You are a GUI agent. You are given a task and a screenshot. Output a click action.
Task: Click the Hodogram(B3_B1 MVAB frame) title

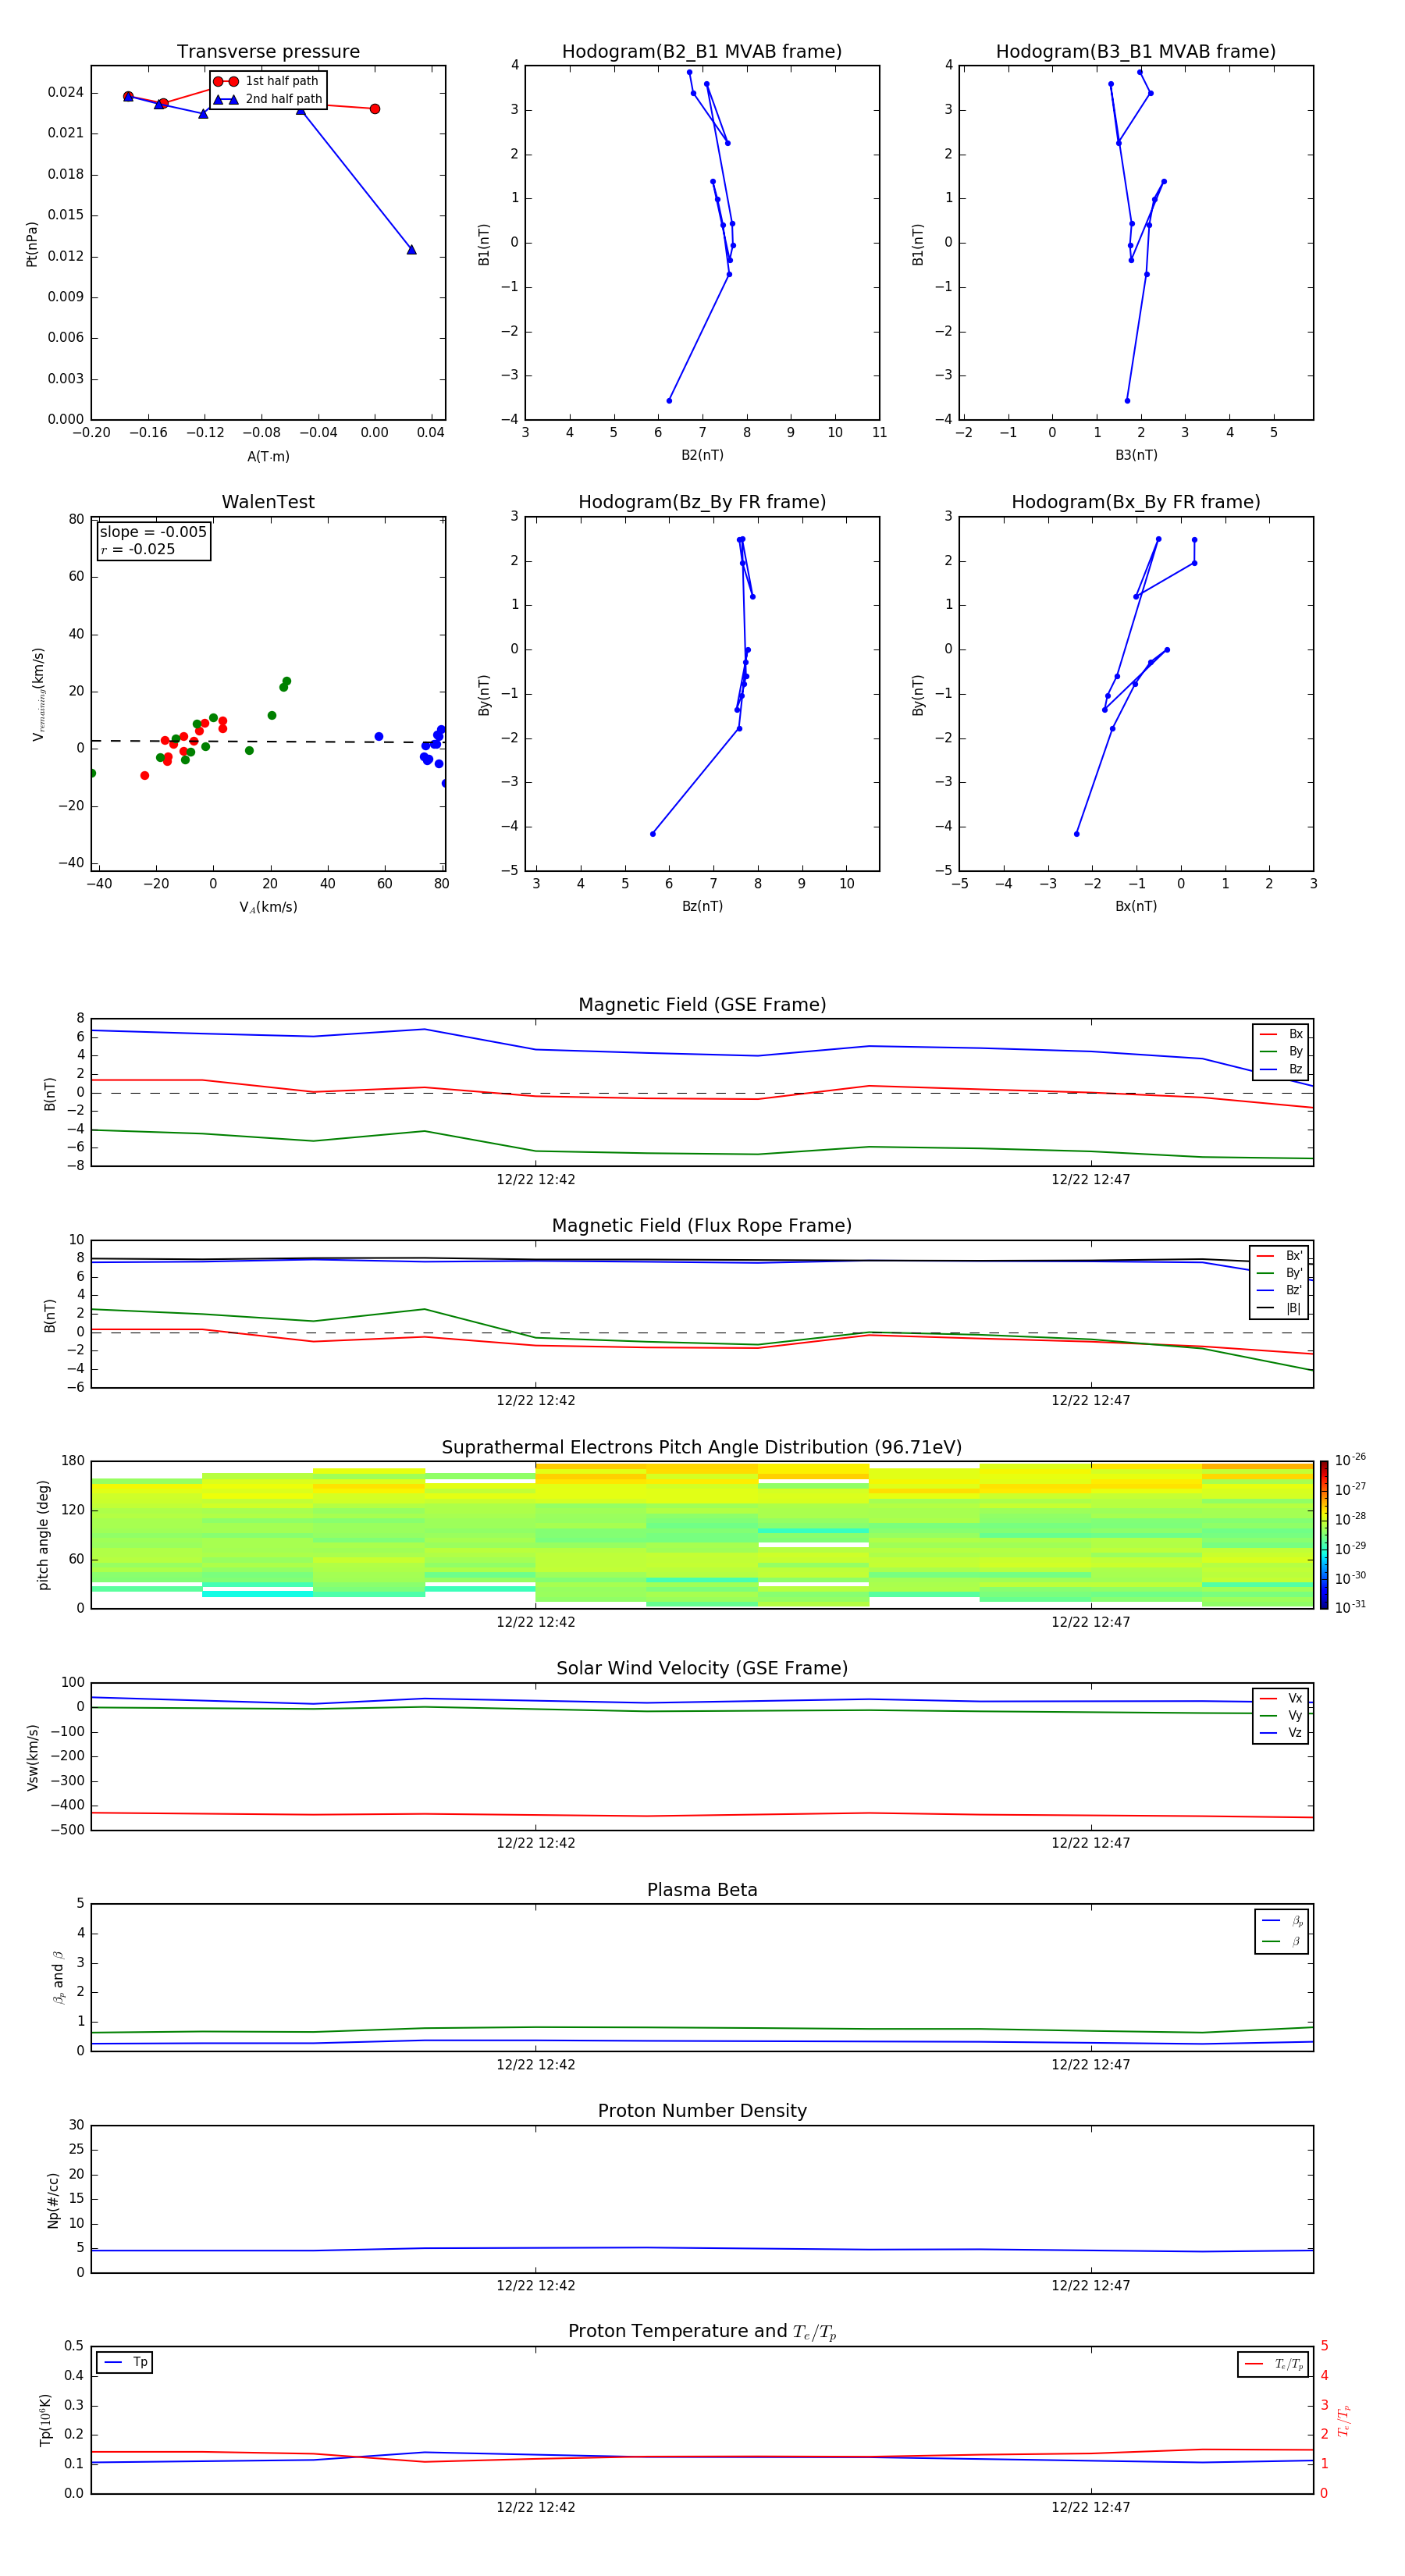point(1136,52)
